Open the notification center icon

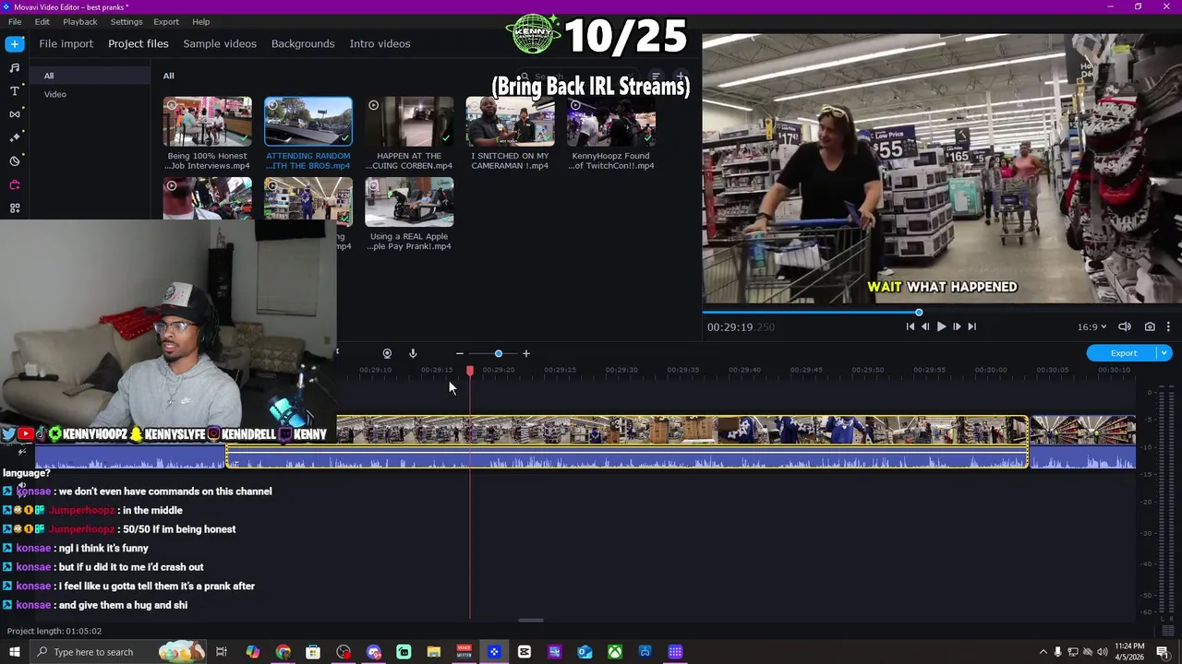1163,652
